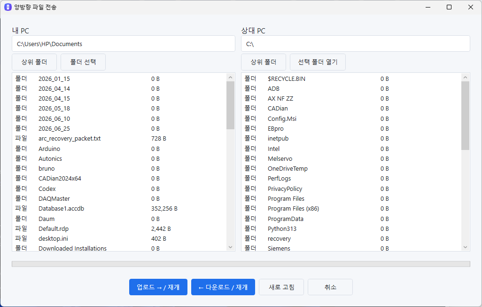Click up arrow of 내 PC list scrollbar
This screenshot has height=307, width=482.
[231, 77]
